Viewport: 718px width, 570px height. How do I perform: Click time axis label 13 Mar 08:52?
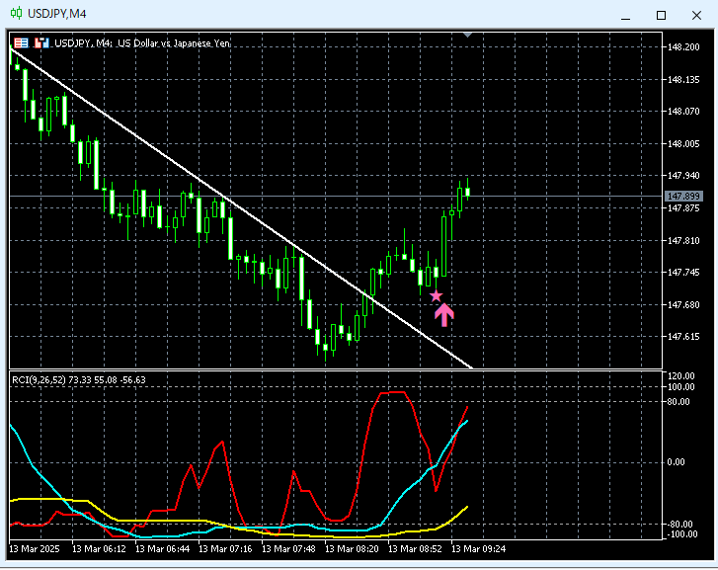point(415,549)
